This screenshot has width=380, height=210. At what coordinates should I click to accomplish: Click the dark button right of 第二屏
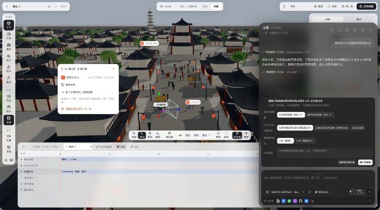click(x=366, y=7)
